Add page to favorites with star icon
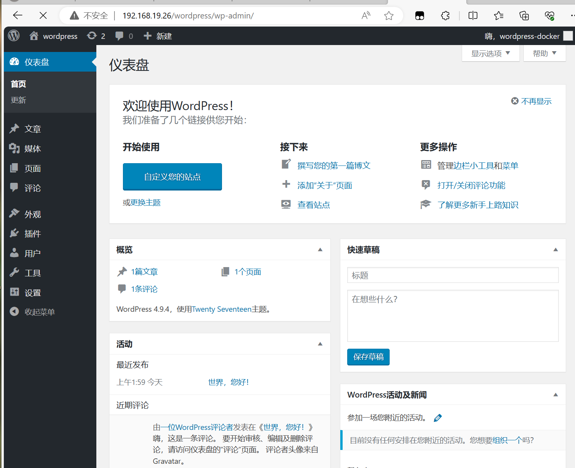Viewport: 575px width, 468px height. pos(389,15)
